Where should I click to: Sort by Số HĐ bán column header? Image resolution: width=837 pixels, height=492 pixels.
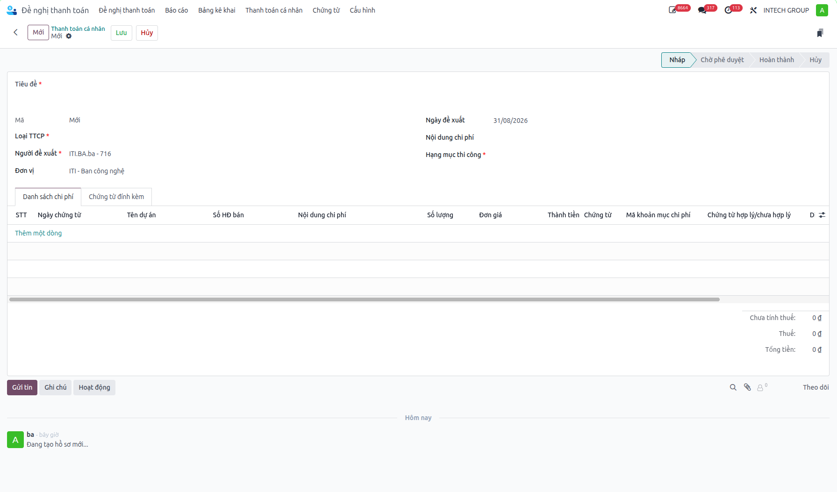click(x=228, y=215)
